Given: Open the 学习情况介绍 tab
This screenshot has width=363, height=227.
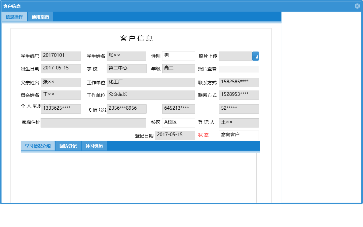Looking at the screenshot, I should click(x=37, y=146).
